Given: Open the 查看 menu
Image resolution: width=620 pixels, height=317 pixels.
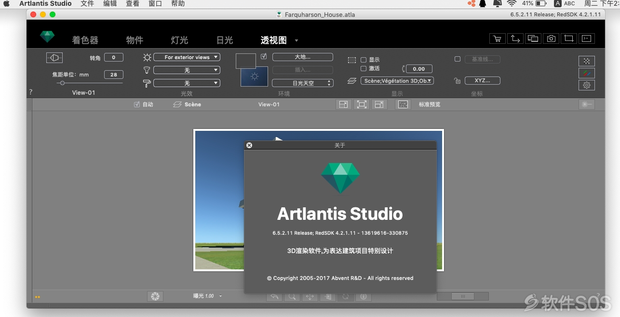Looking at the screenshot, I should pos(133,4).
